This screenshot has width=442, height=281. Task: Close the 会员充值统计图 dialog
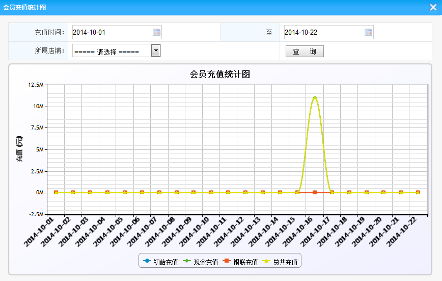pyautogui.click(x=433, y=7)
